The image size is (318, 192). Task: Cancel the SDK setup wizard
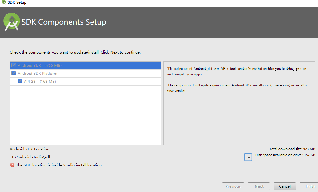(x=284, y=186)
